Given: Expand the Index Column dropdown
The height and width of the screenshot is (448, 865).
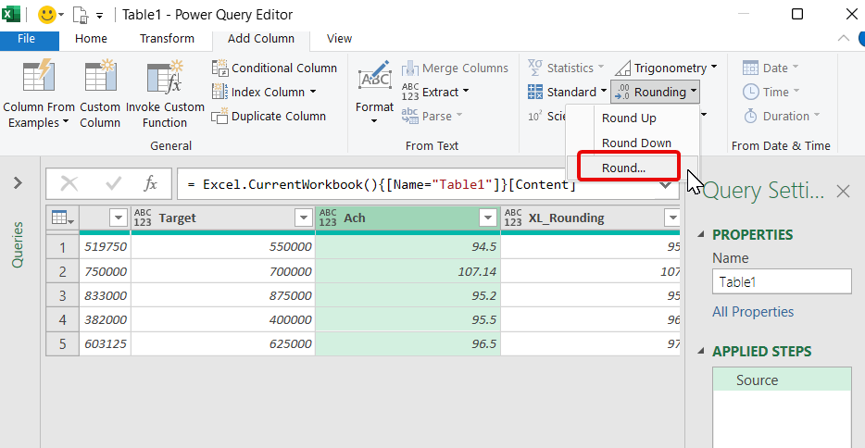Looking at the screenshot, I should 313,92.
